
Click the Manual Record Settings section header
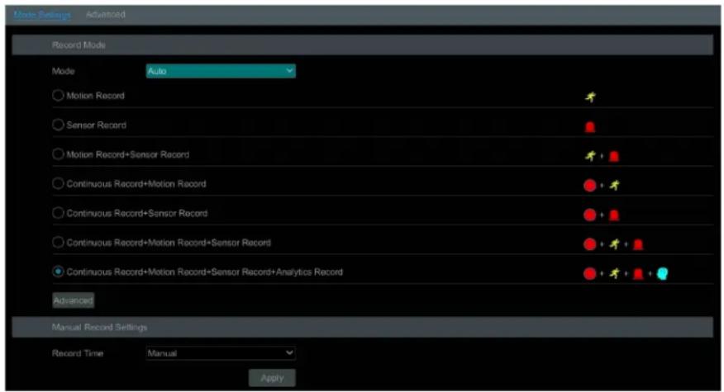[x=363, y=328]
